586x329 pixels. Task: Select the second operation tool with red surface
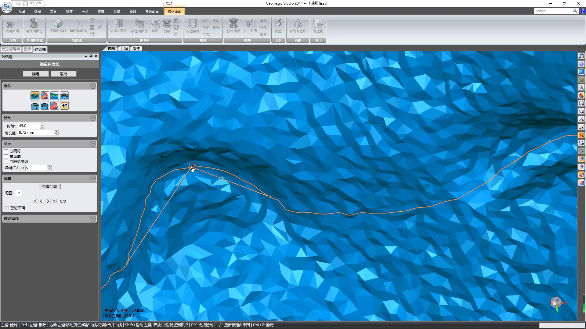pyautogui.click(x=45, y=96)
